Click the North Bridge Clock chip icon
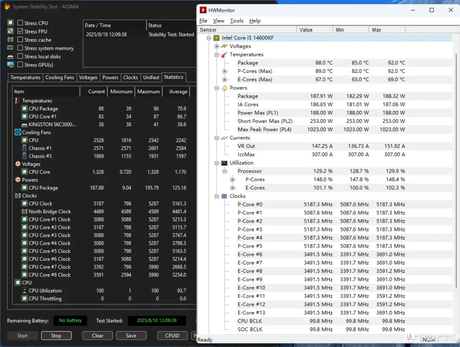Viewport: 460px width, 347px height. click(25, 211)
